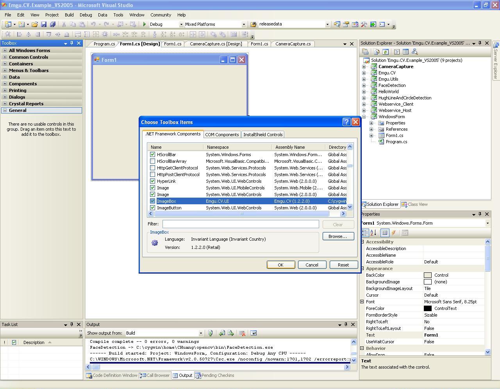The image size is (500, 389).
Task: Check the HttpPostClientProtocol checkbox
Action: tap(152, 175)
